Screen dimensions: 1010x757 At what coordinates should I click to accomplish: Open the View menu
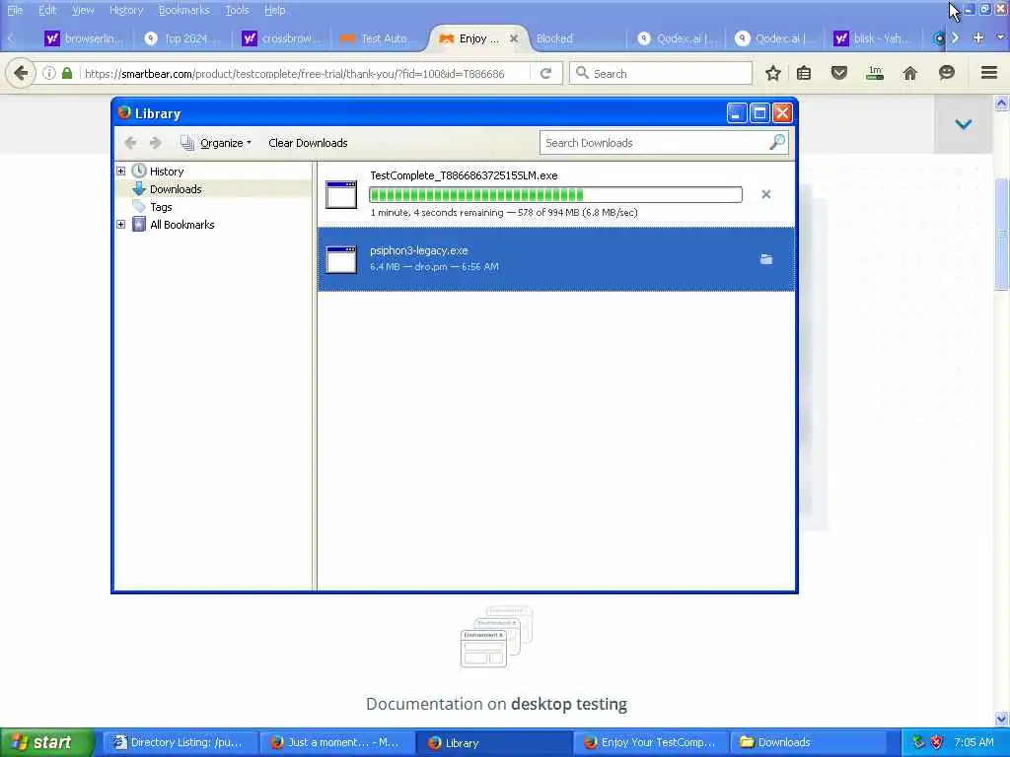[83, 10]
